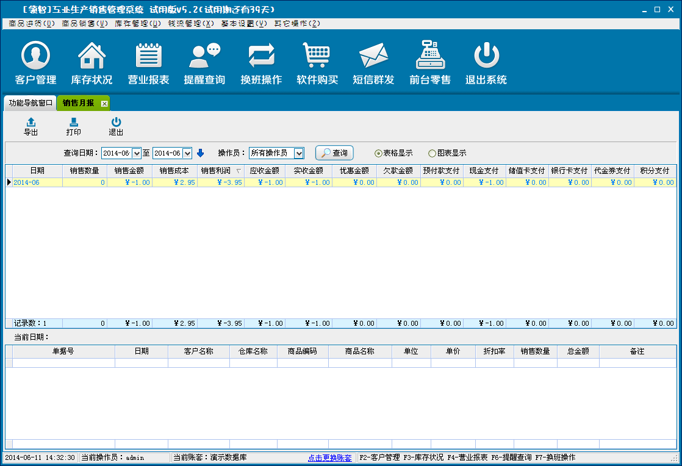Screen dimensions: 682x466
Task: Click the 点击更换账套 link
Action: coord(329,457)
